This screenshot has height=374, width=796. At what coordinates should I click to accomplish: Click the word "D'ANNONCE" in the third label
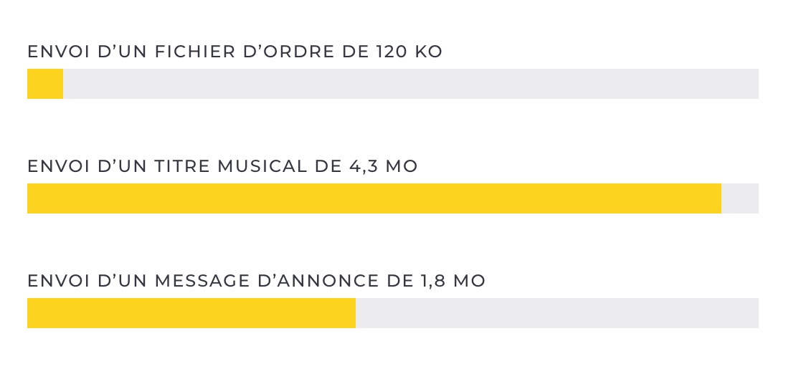[320, 282]
